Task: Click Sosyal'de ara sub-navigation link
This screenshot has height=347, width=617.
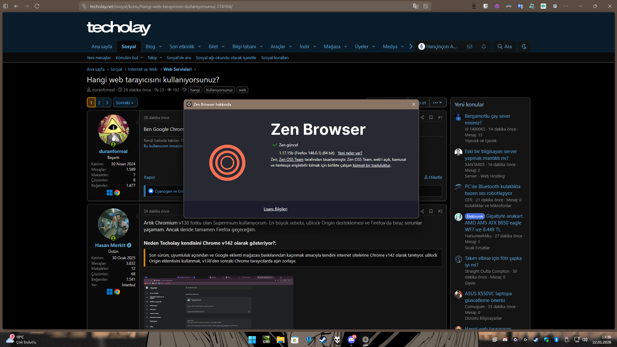Action: click(x=178, y=58)
